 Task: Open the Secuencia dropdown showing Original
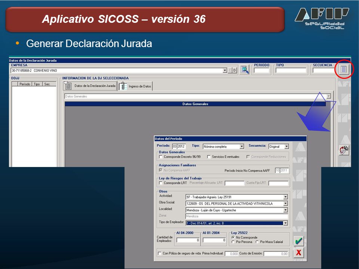[286, 146]
